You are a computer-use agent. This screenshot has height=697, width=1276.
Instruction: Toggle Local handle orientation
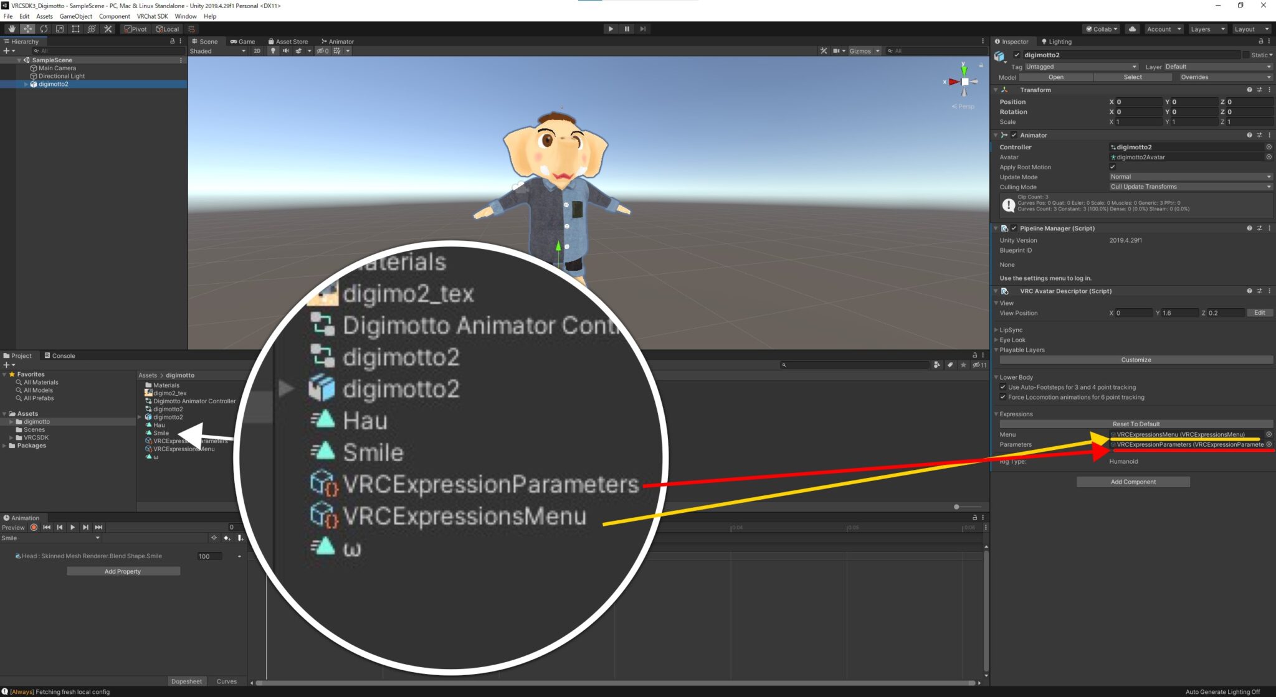(167, 29)
